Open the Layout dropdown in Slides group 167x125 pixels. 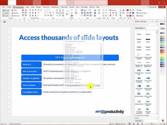click(x=113, y=10)
